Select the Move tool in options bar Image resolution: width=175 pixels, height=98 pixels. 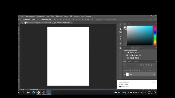[19, 19]
